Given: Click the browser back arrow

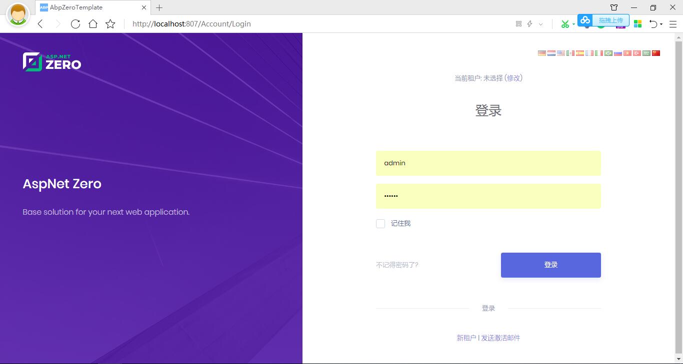Looking at the screenshot, I should [x=40, y=24].
